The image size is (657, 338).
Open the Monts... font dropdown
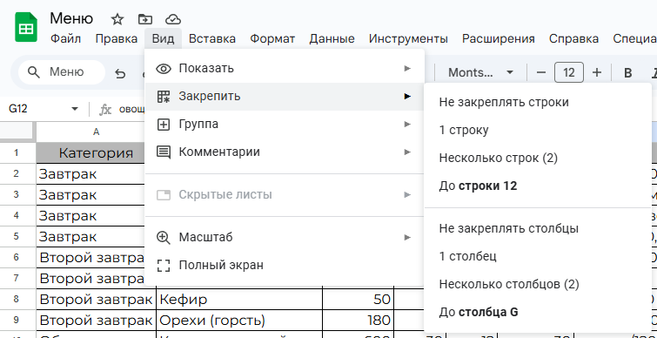click(480, 72)
